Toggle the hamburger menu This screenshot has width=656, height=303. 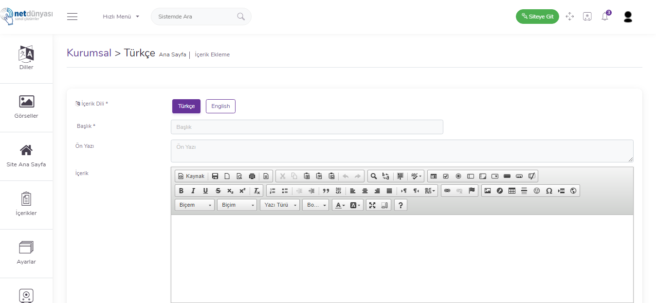(x=73, y=17)
